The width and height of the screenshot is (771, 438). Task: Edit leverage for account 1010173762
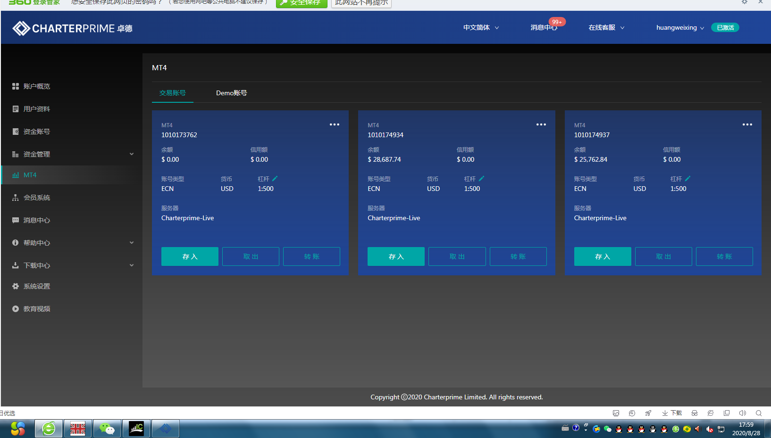[x=275, y=179]
